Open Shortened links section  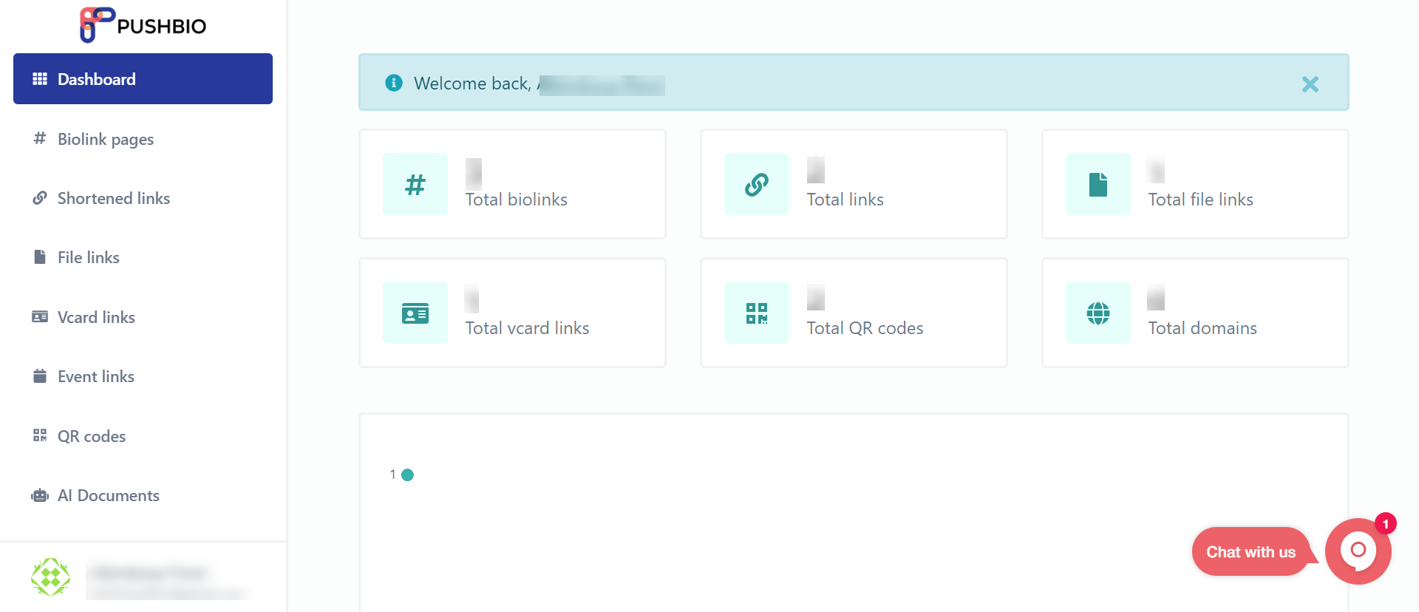point(114,198)
